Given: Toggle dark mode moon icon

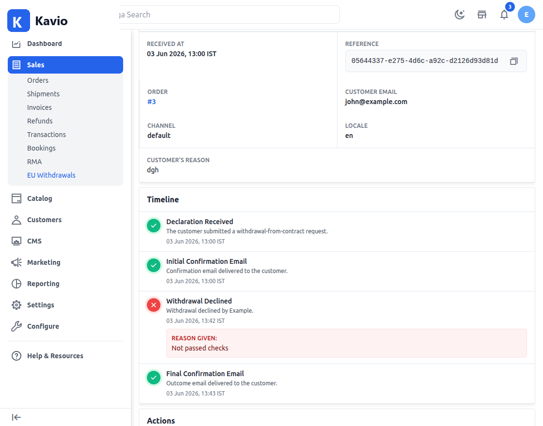Looking at the screenshot, I should 460,15.
